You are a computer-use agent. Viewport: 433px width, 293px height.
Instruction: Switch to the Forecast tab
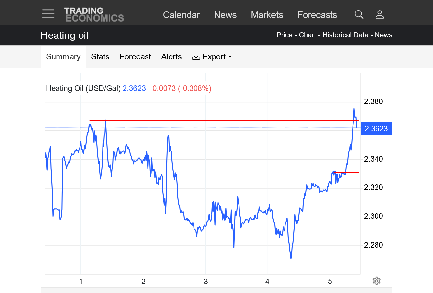point(135,57)
